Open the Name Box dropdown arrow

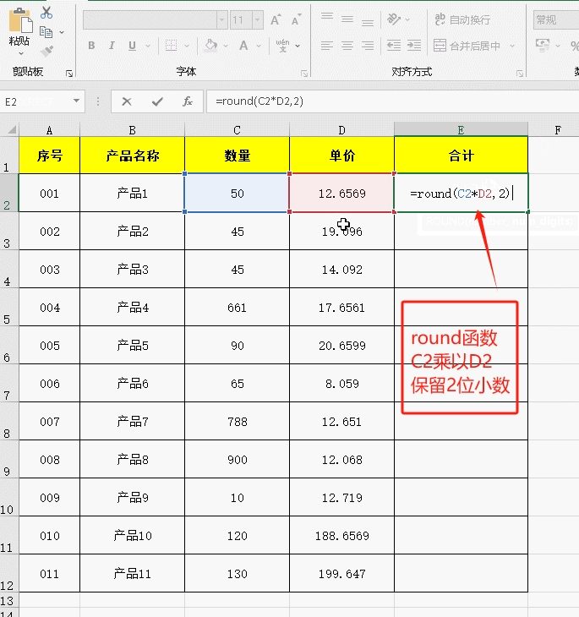coord(76,101)
